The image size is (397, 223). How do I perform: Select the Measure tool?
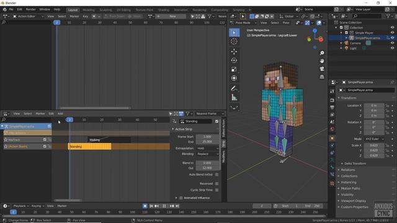click(234, 97)
